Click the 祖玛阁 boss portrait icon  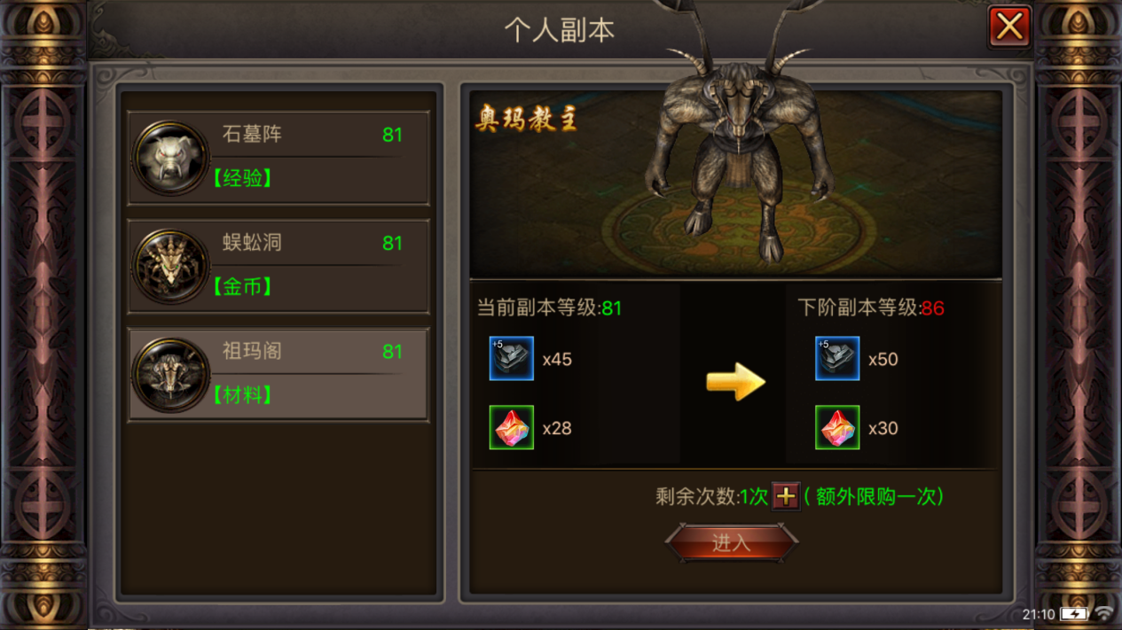coord(170,375)
